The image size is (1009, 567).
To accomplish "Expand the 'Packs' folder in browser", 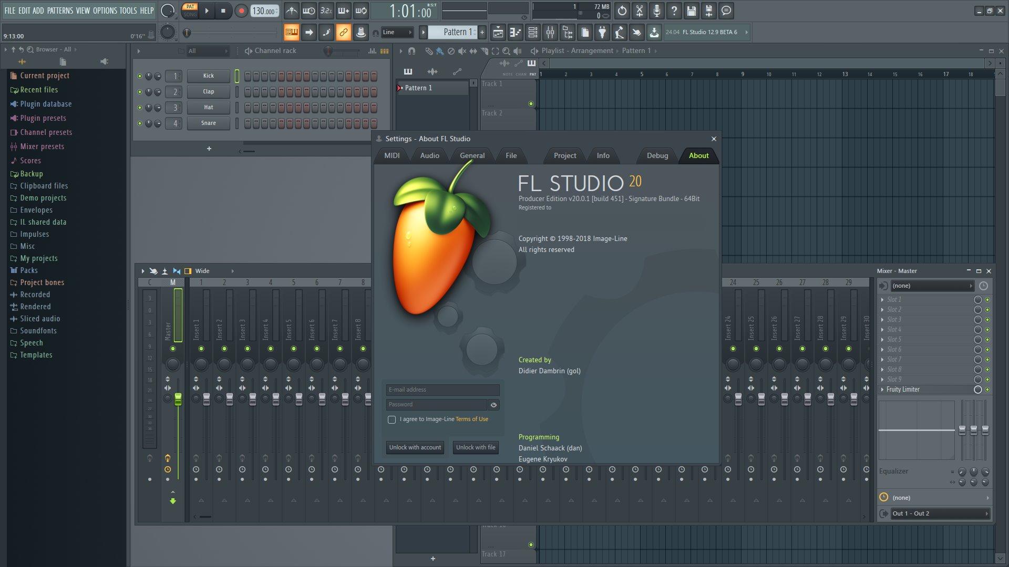I will [x=28, y=270].
